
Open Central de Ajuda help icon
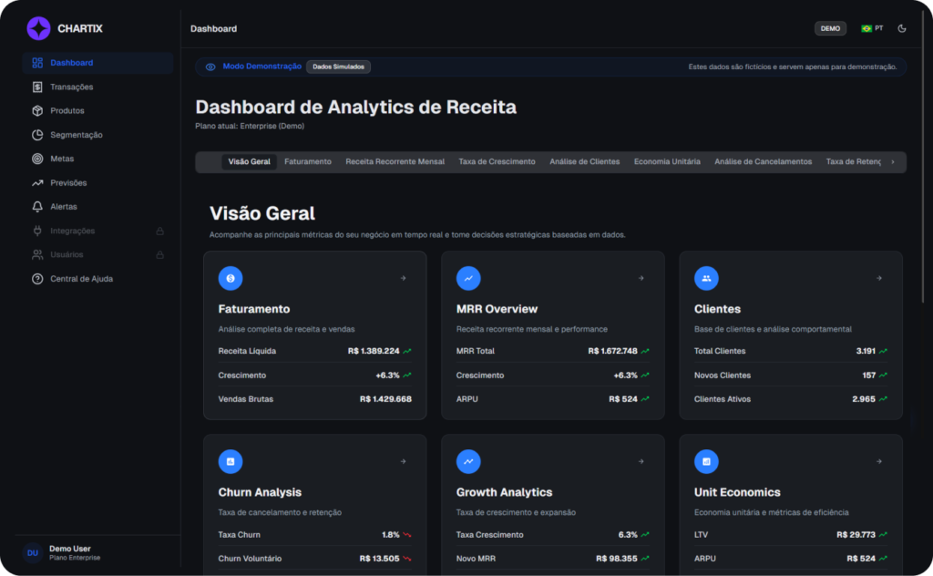[x=37, y=279]
